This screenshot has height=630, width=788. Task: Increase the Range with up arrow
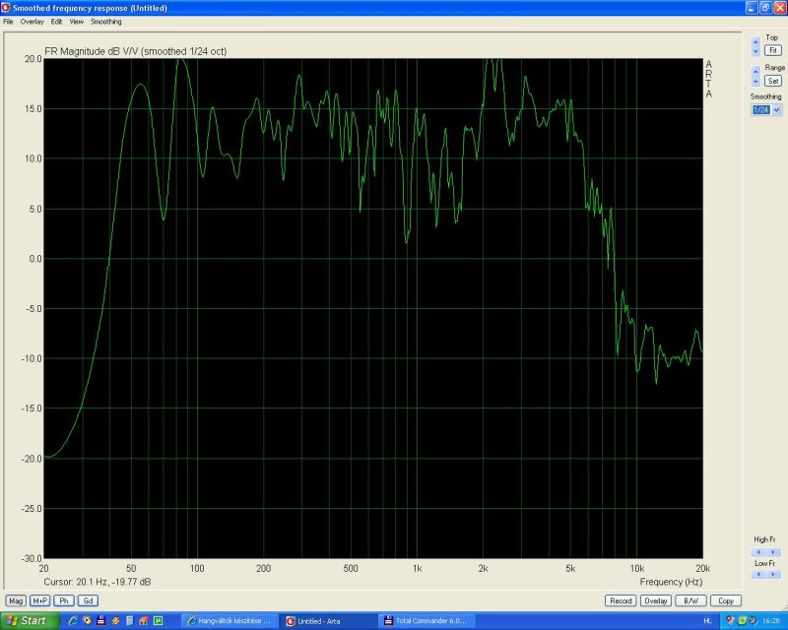(755, 71)
